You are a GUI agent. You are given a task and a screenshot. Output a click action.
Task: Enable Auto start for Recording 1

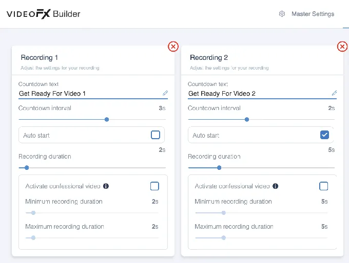[156, 135]
